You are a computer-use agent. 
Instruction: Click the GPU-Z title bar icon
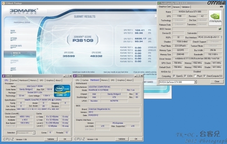(159, 3)
